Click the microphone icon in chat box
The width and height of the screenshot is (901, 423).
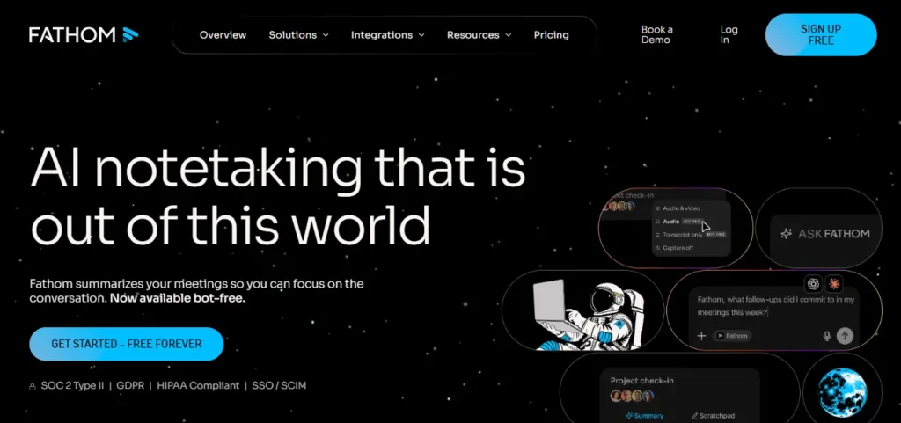(x=827, y=336)
